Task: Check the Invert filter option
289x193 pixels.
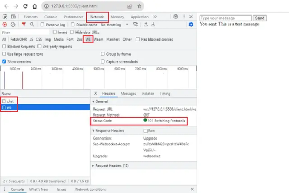Action: (55, 32)
